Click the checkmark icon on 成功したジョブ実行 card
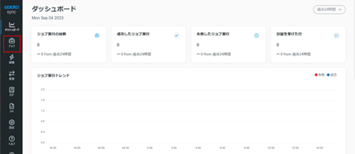Screen dimensions: 355x154 (176, 36)
